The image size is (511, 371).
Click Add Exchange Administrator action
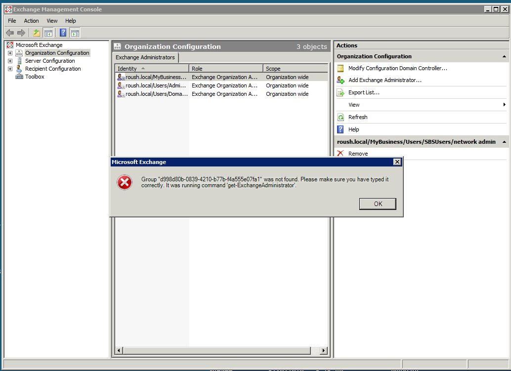pyautogui.click(x=385, y=80)
